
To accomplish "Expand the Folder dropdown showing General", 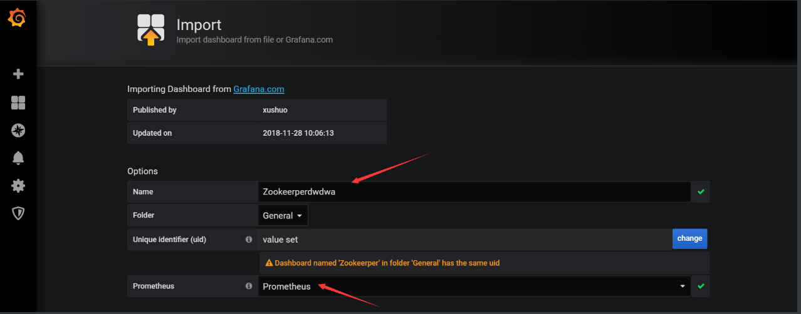I will tap(283, 216).
